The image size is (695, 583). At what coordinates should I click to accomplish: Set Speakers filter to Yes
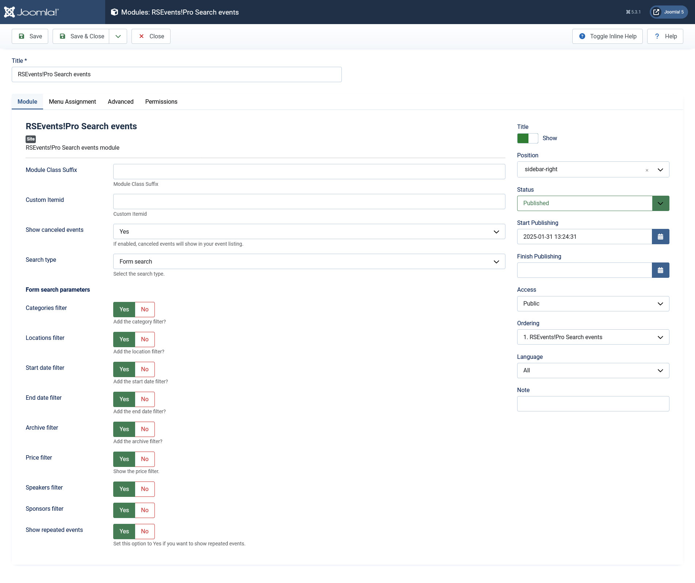click(124, 489)
